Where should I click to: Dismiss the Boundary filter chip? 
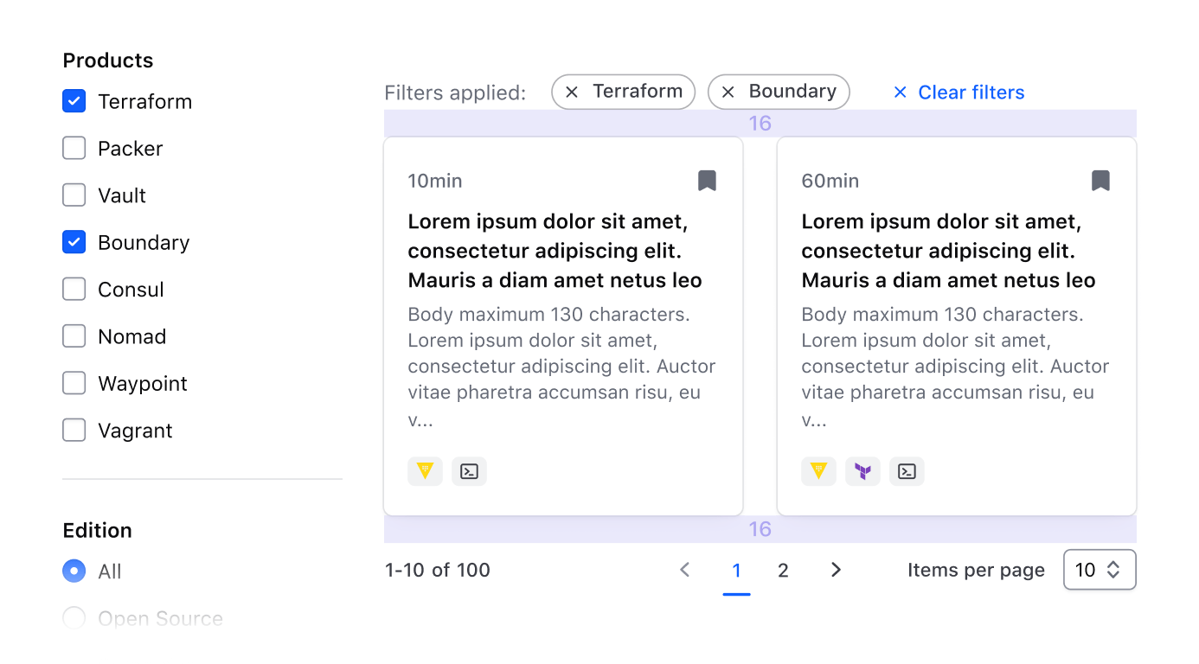click(728, 92)
